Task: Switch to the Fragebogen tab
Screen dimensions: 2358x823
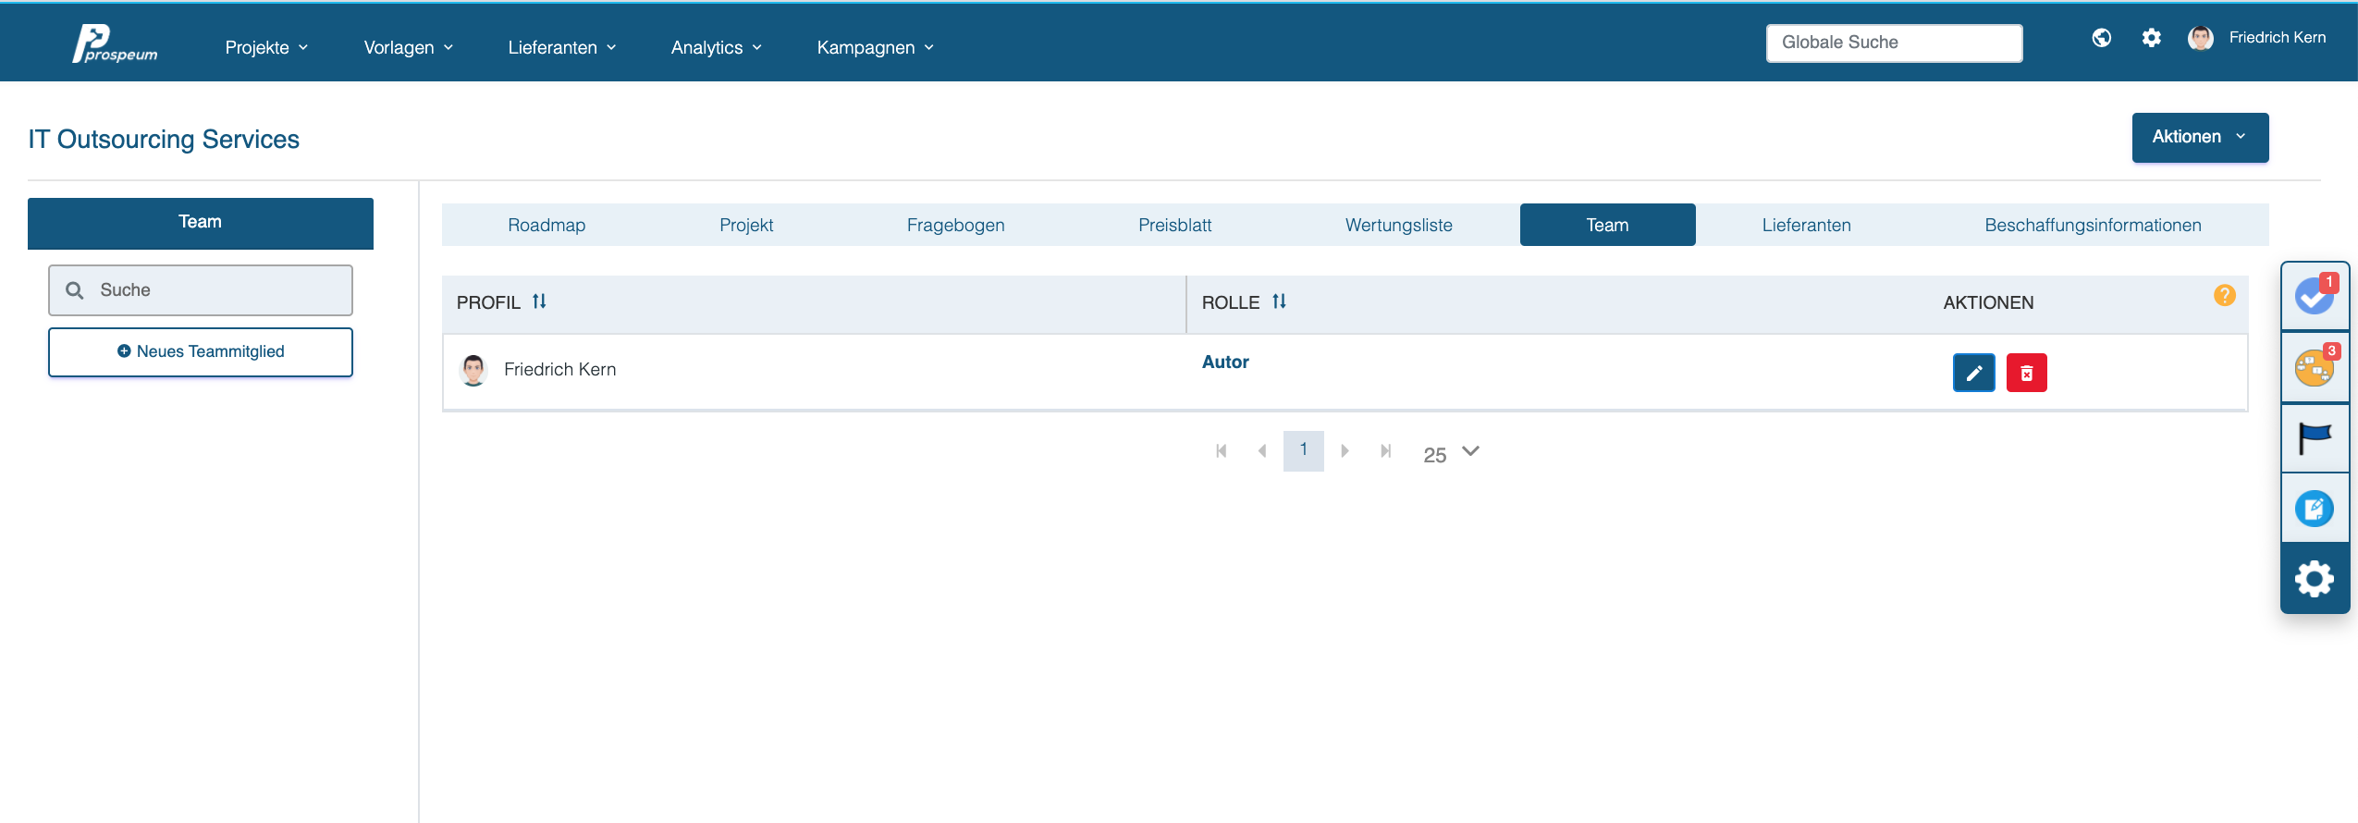Action: pos(955,225)
